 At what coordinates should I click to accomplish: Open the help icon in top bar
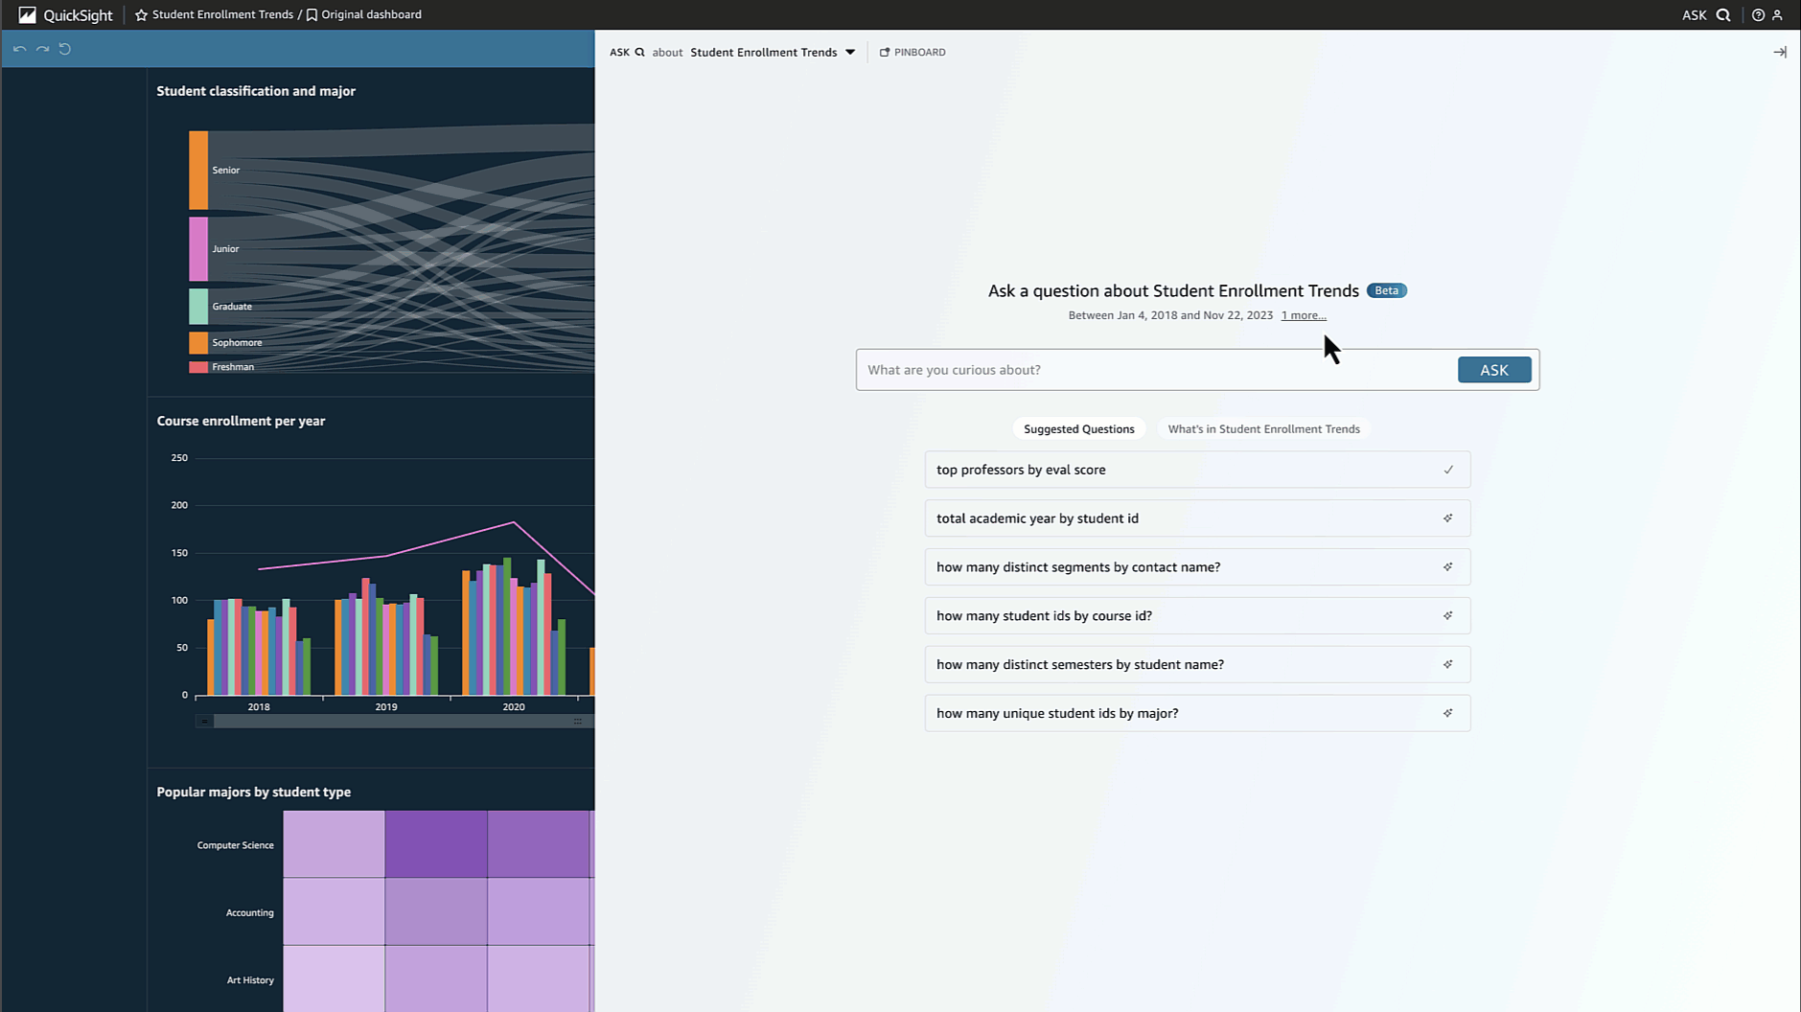pyautogui.click(x=1758, y=14)
